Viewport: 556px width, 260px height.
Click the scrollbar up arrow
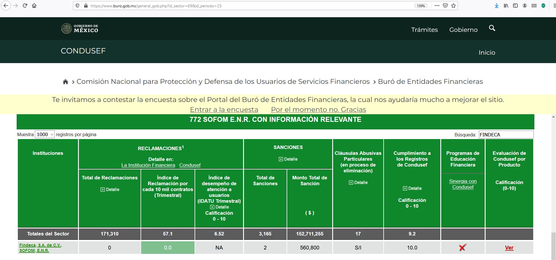[553, 117]
